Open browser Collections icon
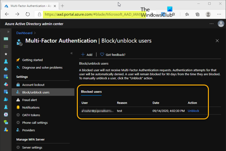226x151 pixels. [x=198, y=14]
